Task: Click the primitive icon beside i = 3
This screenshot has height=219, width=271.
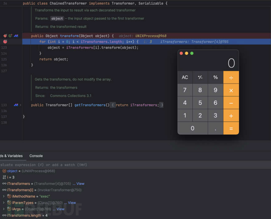Action: tap(4, 177)
